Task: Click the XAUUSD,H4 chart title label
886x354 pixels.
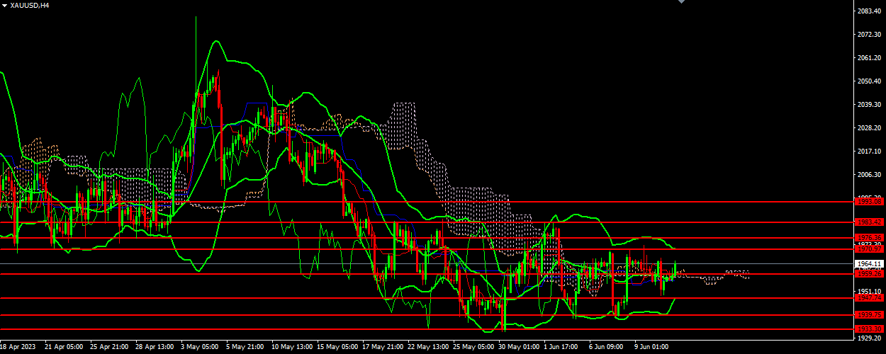Action: click(30, 5)
